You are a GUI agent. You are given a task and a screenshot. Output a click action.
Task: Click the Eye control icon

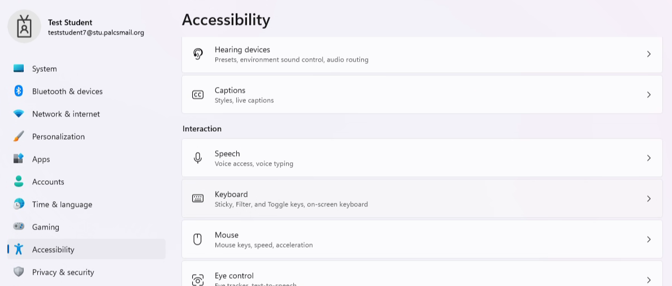[x=198, y=280]
